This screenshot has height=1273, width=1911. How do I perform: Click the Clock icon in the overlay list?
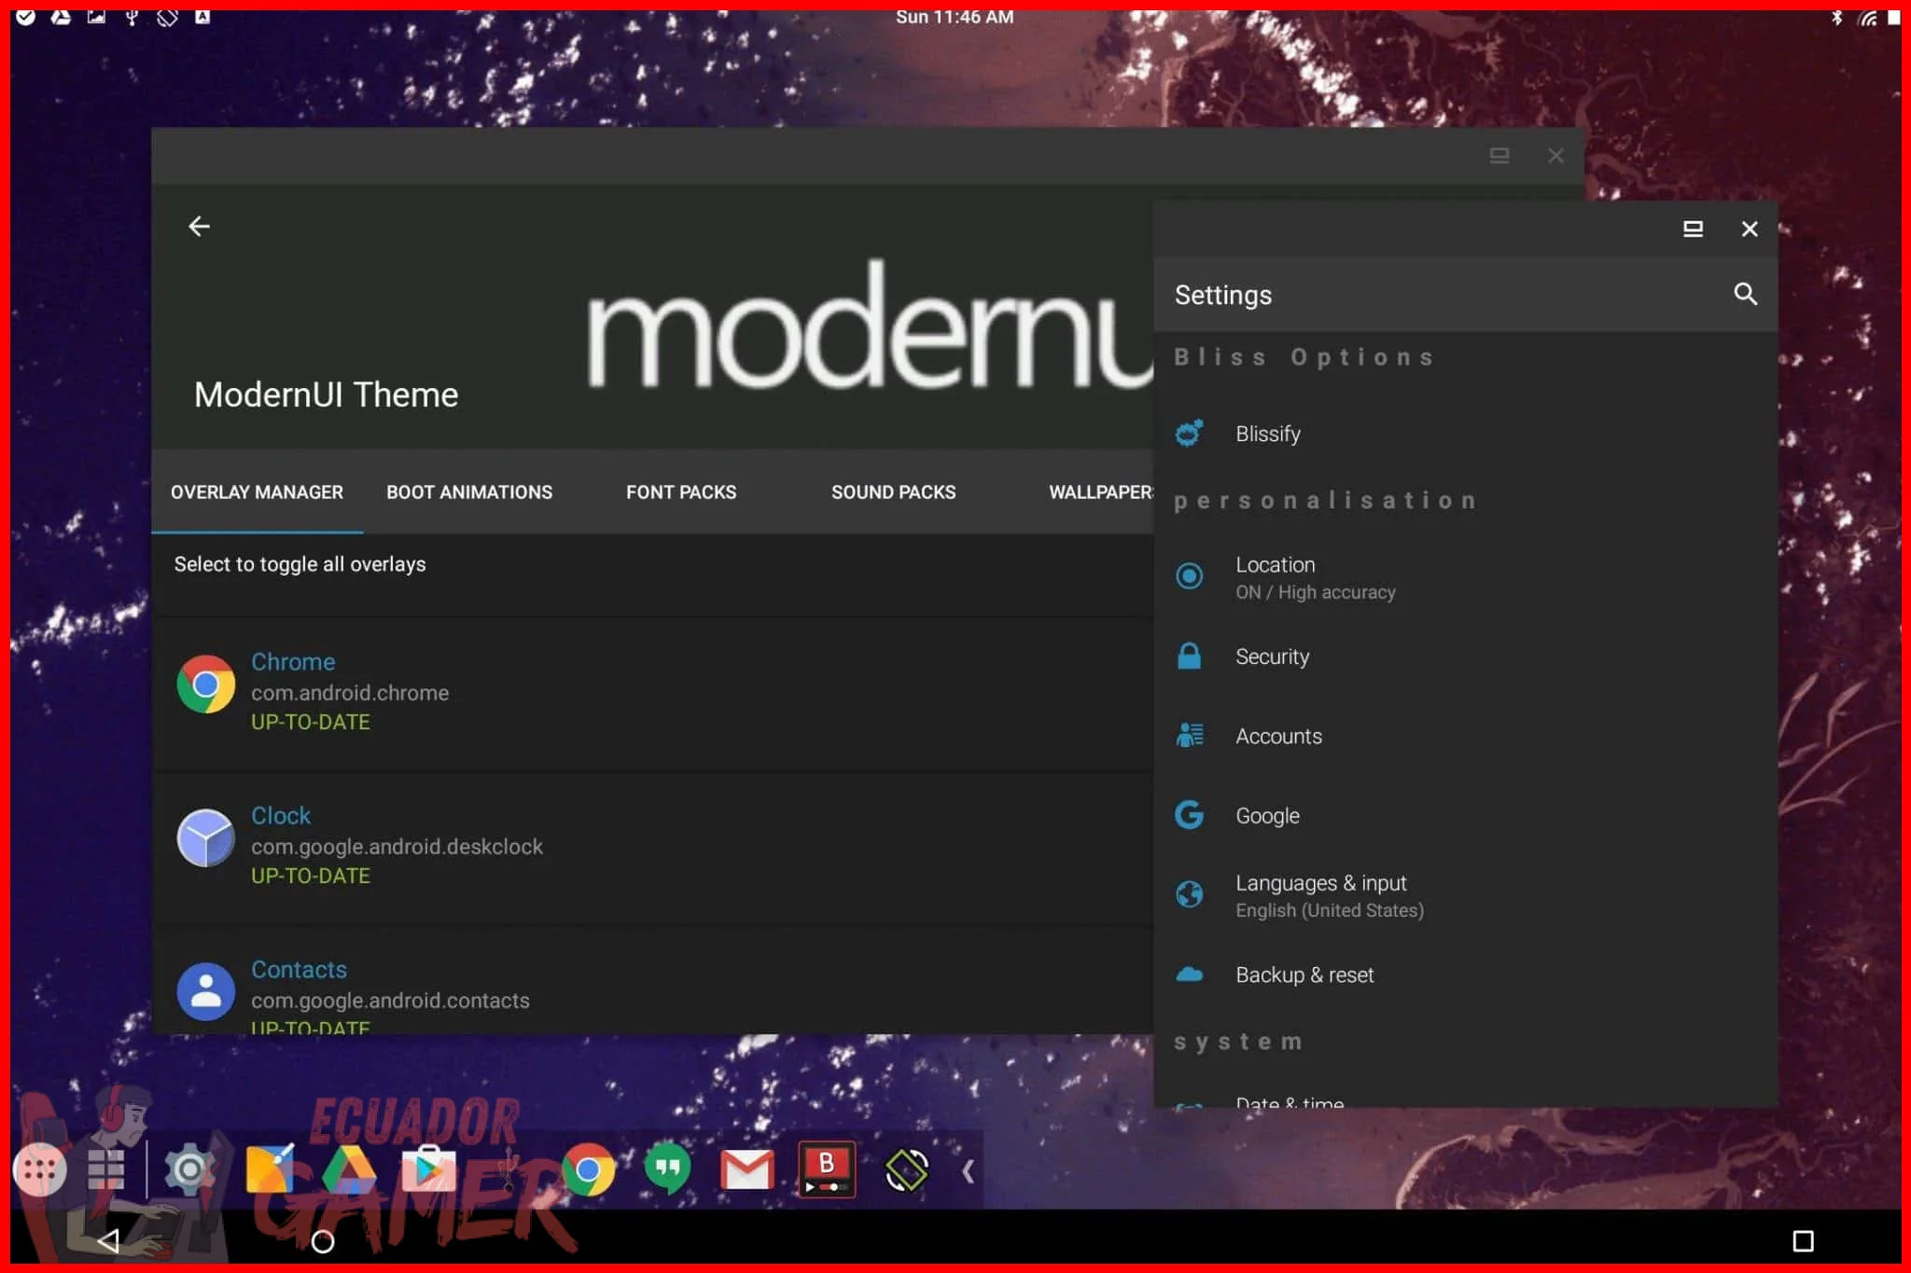(206, 837)
